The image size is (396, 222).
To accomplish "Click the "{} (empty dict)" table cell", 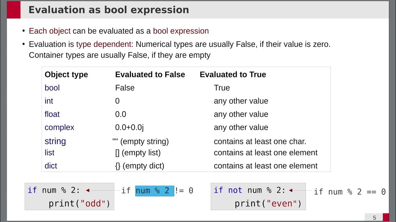I will coord(140,166).
